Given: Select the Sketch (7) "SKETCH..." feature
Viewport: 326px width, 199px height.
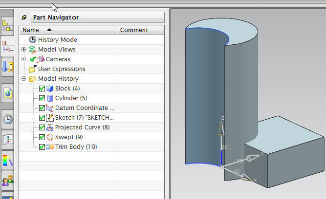Looking at the screenshot, I should (x=85, y=118).
